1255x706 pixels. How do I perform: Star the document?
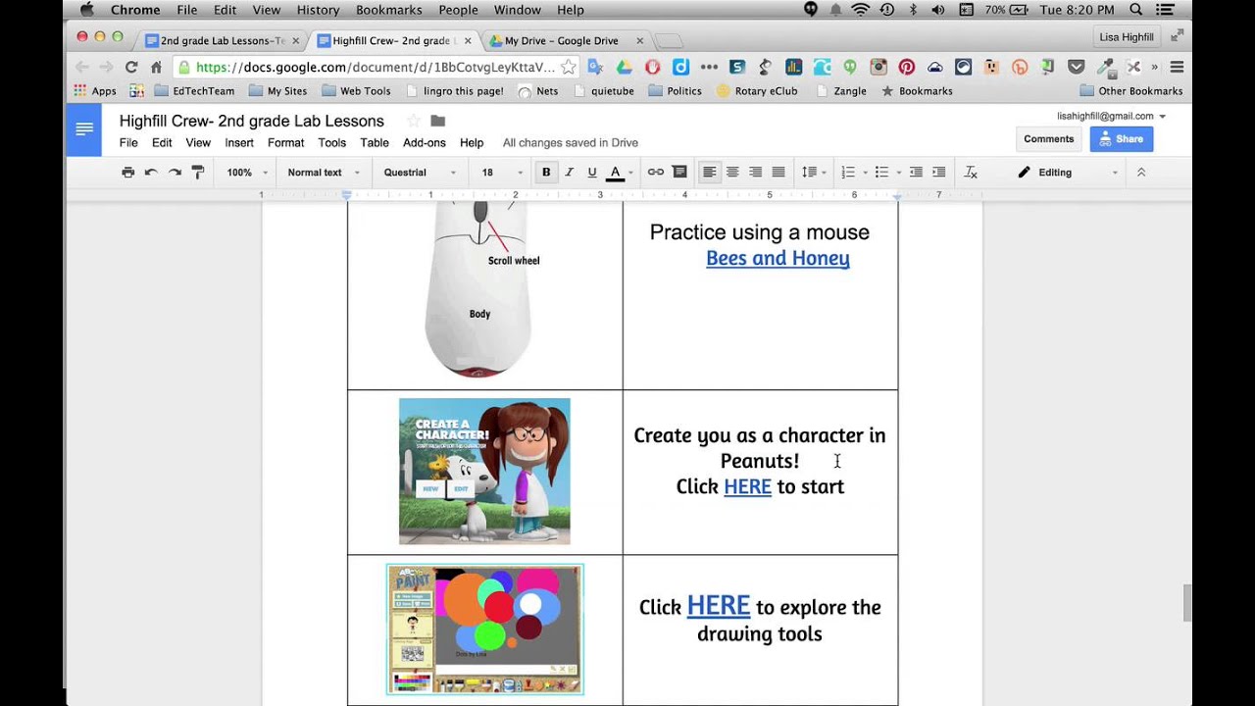click(413, 121)
